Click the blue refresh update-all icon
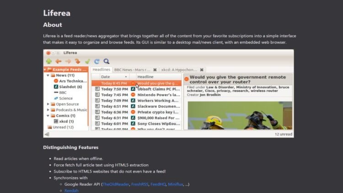343x193 pixels. click(97, 61)
